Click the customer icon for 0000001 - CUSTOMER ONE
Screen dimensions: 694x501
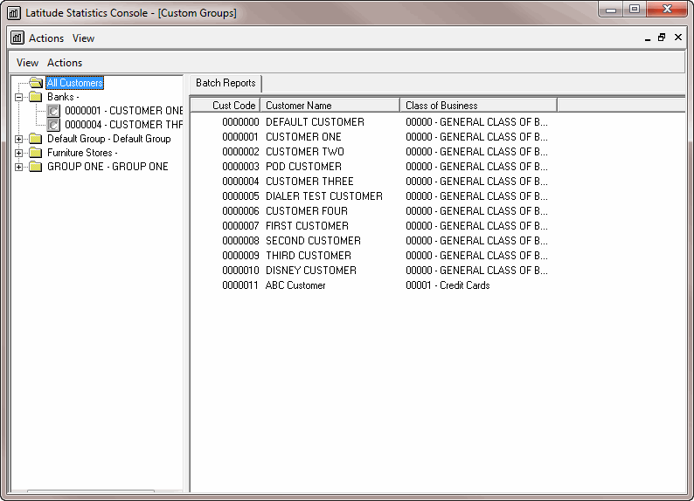(x=53, y=111)
